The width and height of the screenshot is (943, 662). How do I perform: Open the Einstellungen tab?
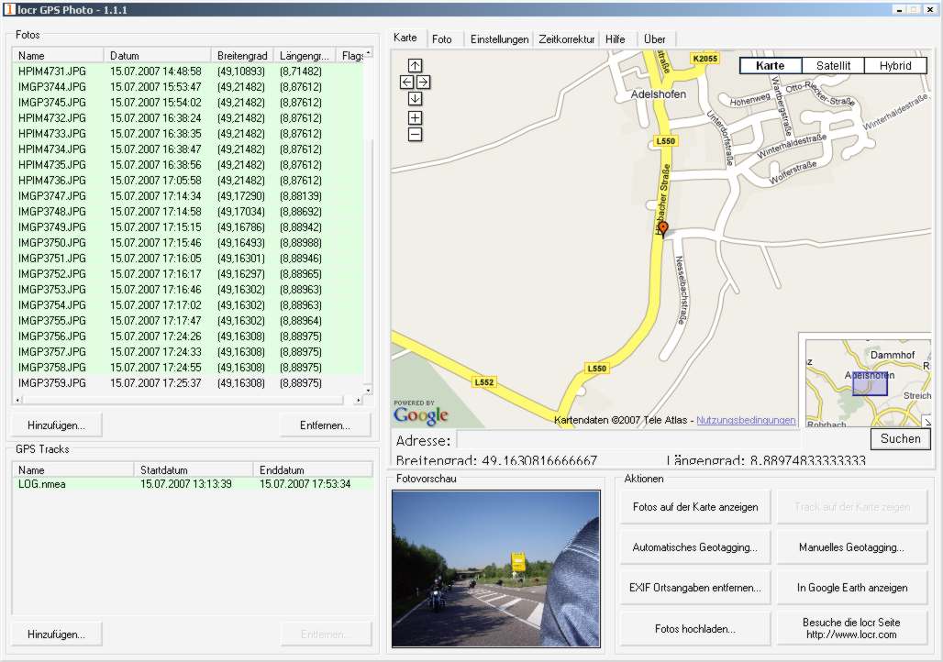[x=499, y=39]
